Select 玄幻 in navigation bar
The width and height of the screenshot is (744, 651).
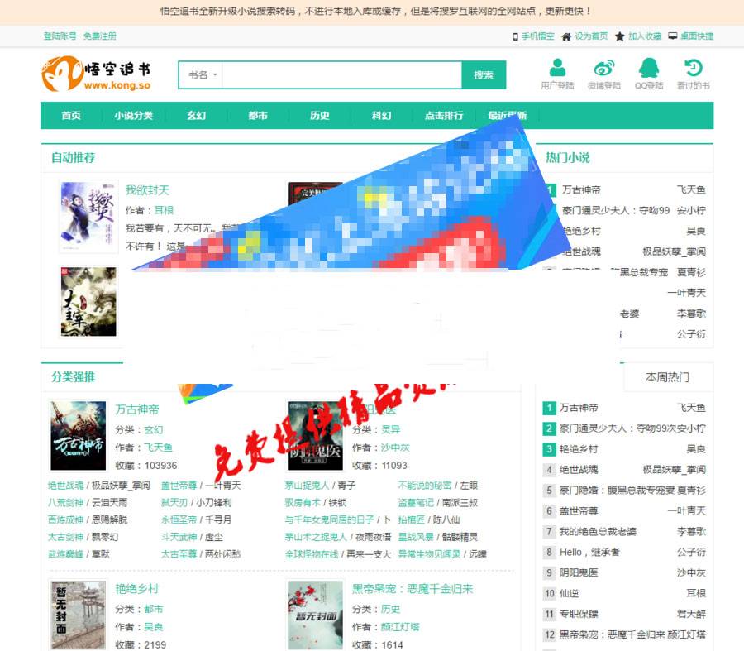tap(196, 116)
